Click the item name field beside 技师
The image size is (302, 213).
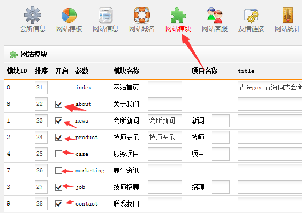pyautogui.click(x=221, y=137)
